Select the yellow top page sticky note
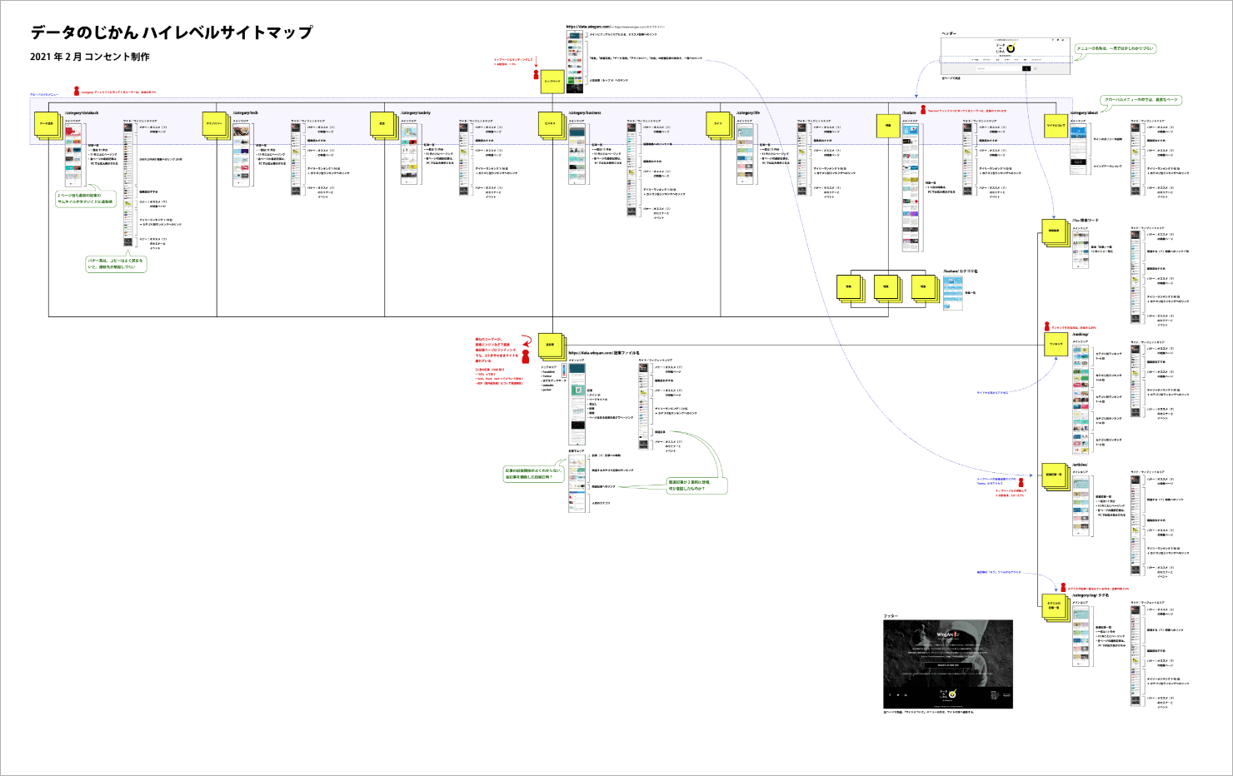 click(552, 81)
